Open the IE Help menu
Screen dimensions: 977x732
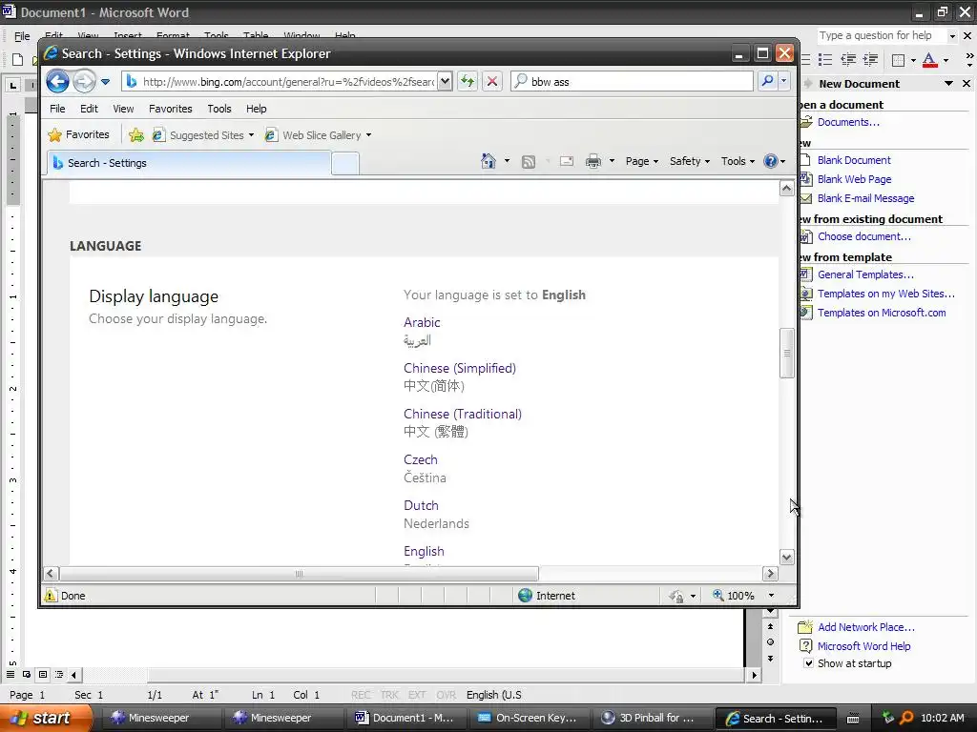(256, 109)
